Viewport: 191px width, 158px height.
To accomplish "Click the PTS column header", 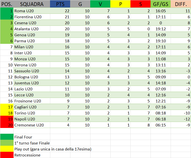I will (x=60, y=4).
